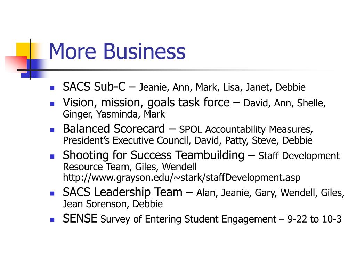Click the Balanced Scorecard bullet marker
Screen dimensions: 356x267
52,130
